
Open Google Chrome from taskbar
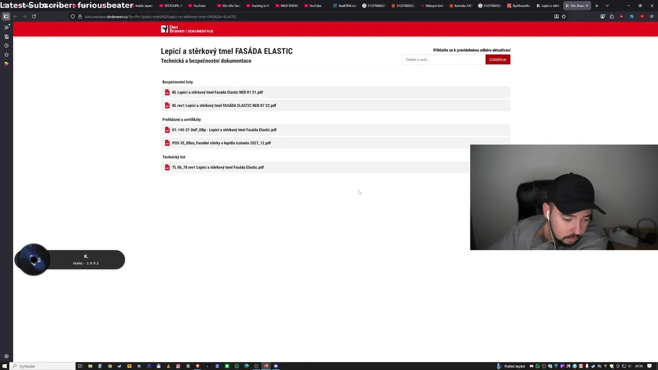click(109, 366)
